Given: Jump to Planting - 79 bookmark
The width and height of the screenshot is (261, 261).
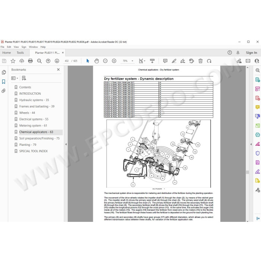Looking at the screenshot, I should click(28, 145).
